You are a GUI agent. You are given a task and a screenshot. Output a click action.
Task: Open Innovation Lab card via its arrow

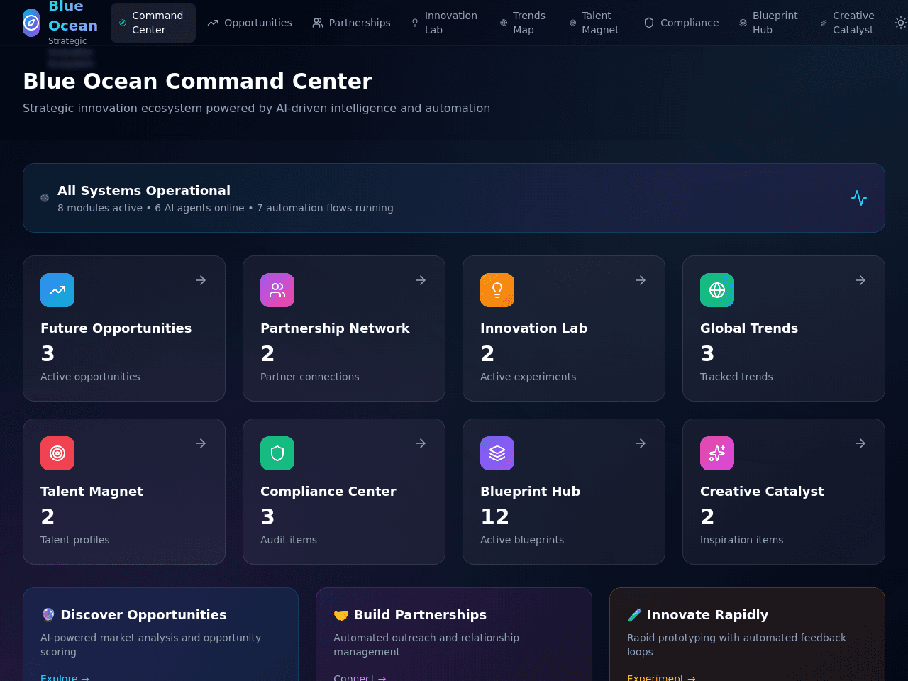[641, 280]
